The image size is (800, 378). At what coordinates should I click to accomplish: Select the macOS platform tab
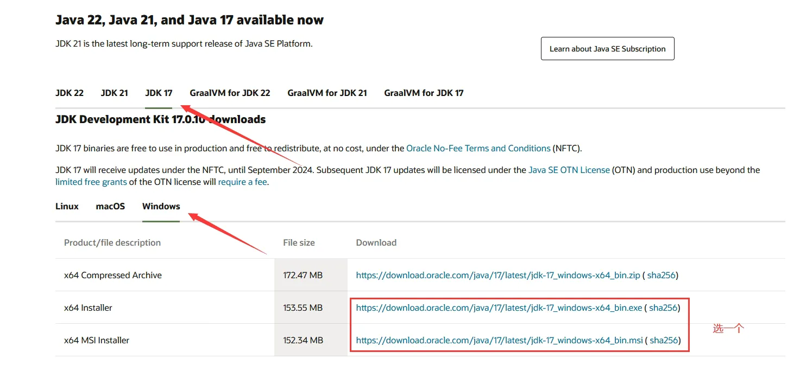[x=110, y=206]
